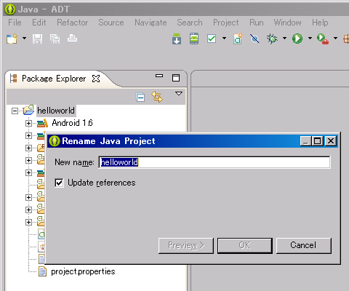This screenshot has height=291, width=349.
Task: Click Cancel in Rename Java Project
Action: coord(304,246)
